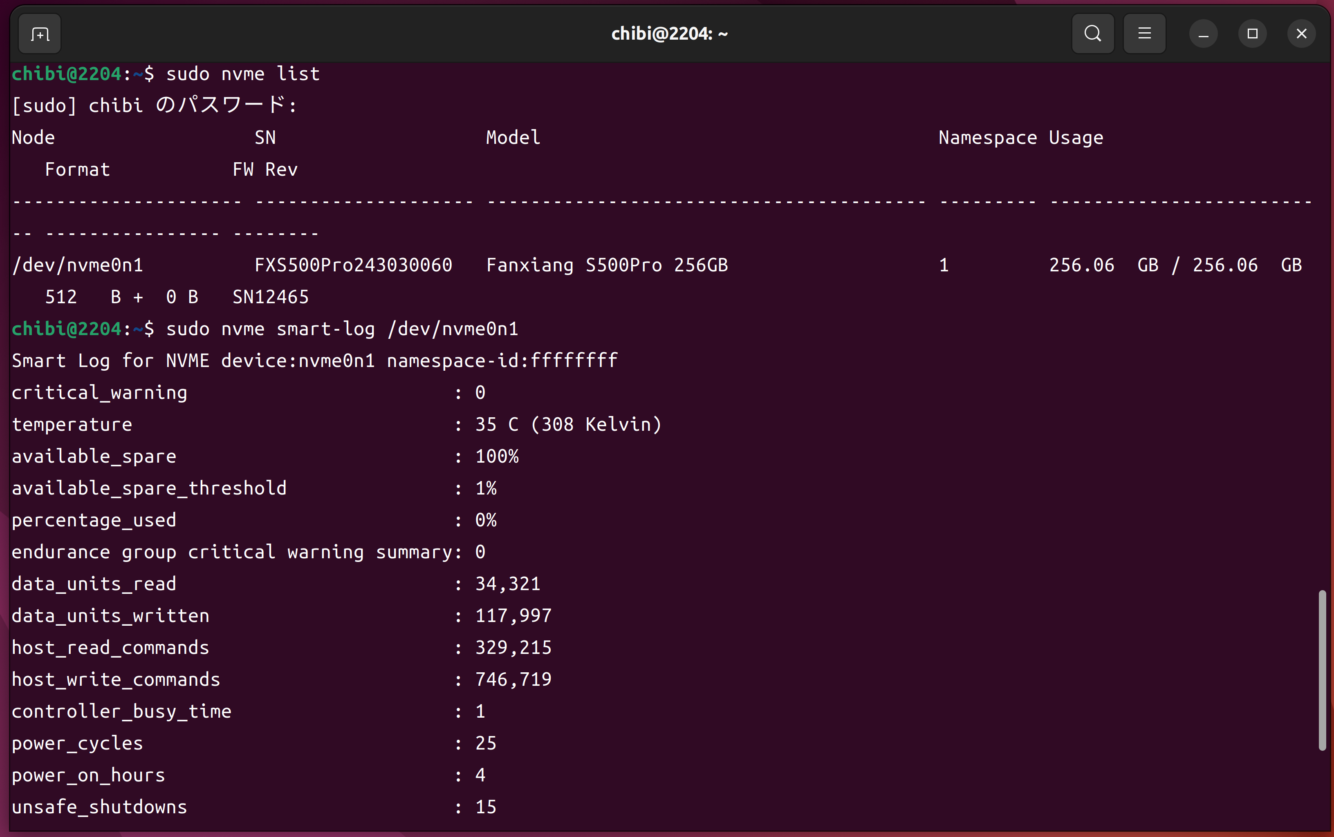Maximize the terminal window
The width and height of the screenshot is (1334, 837).
point(1252,34)
